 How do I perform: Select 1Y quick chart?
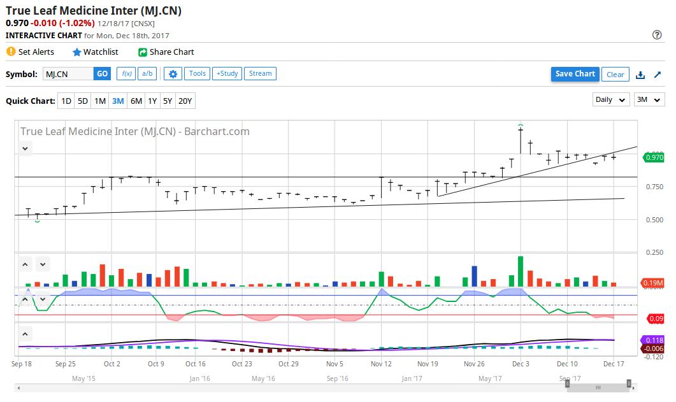152,101
